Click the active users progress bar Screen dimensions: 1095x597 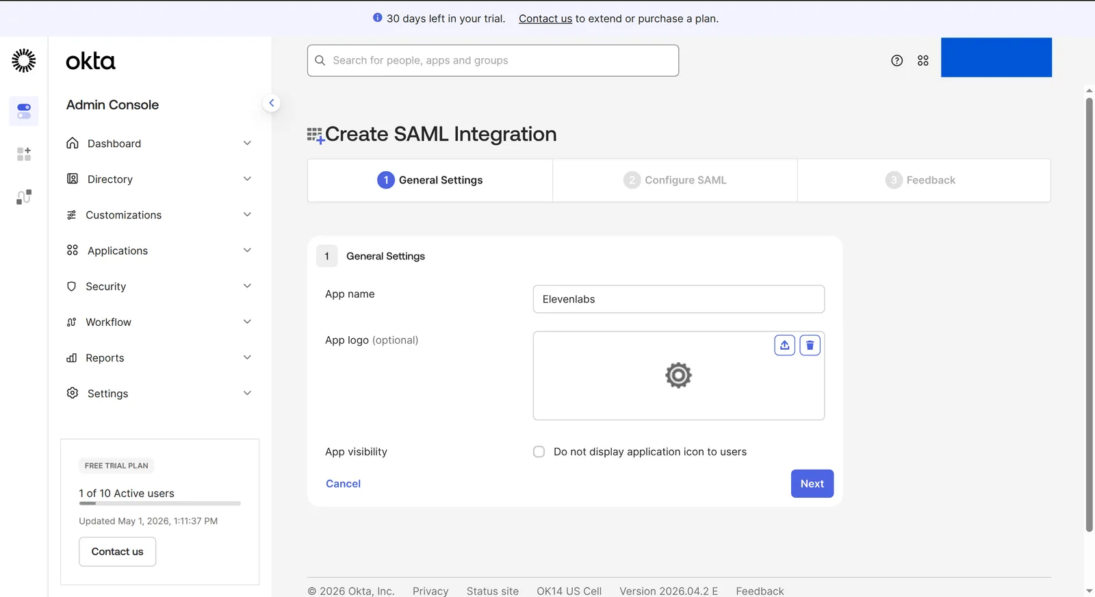160,503
